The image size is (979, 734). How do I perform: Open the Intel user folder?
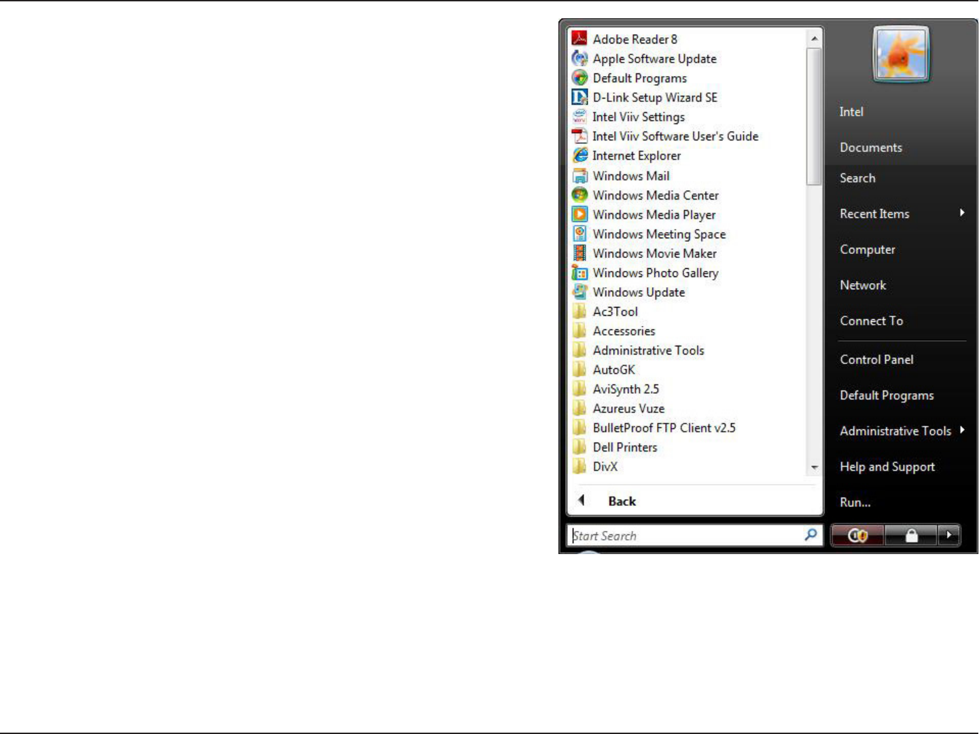851,112
